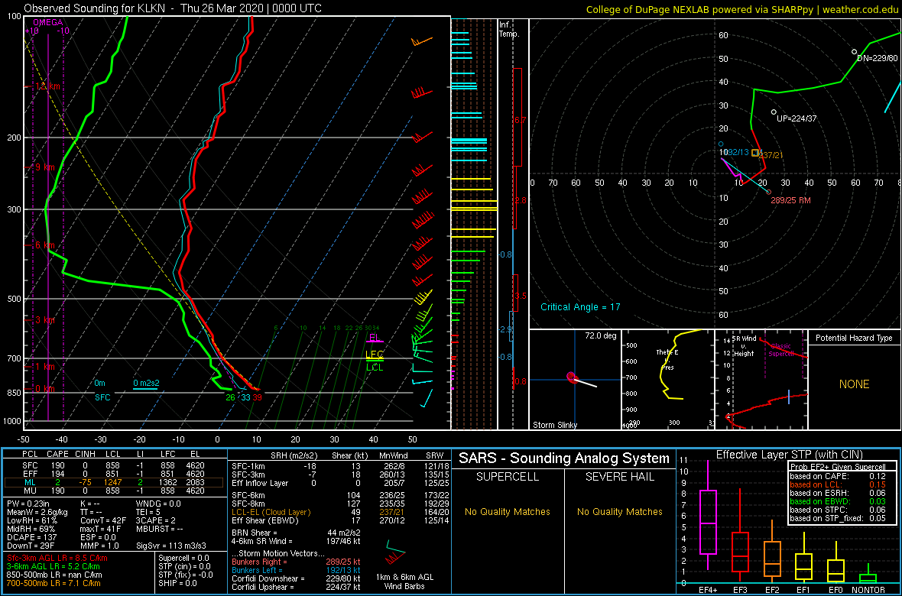Click the SUPERCELL column heading in SARS
Image resolution: width=902 pixels, height=596 pixels.
pyautogui.click(x=507, y=476)
